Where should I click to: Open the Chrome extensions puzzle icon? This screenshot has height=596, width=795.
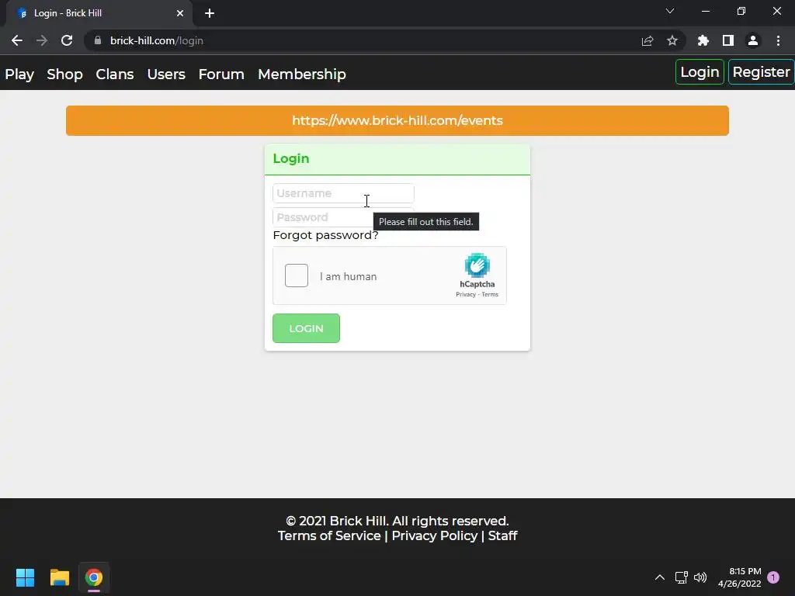pos(703,40)
